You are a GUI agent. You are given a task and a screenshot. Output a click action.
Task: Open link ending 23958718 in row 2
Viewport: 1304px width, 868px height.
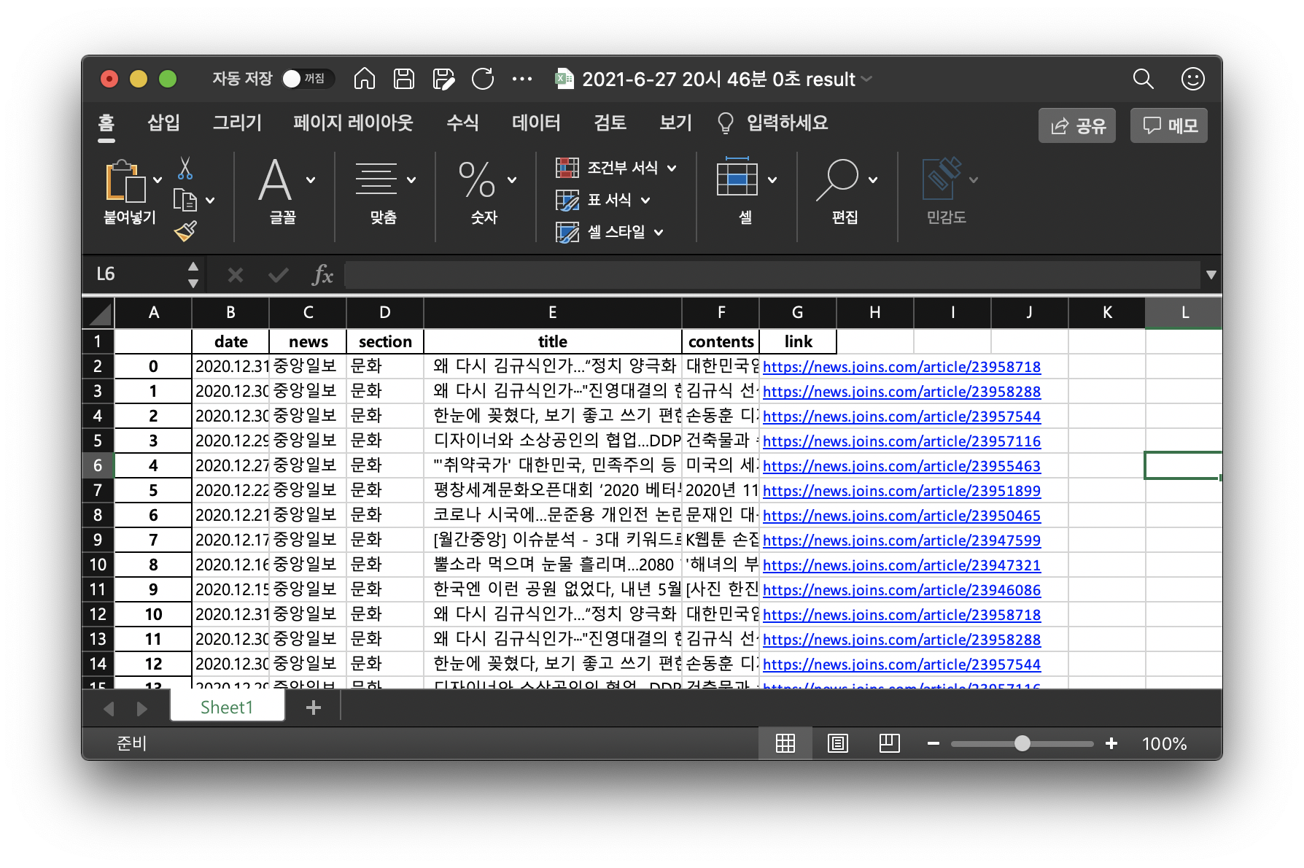point(901,367)
